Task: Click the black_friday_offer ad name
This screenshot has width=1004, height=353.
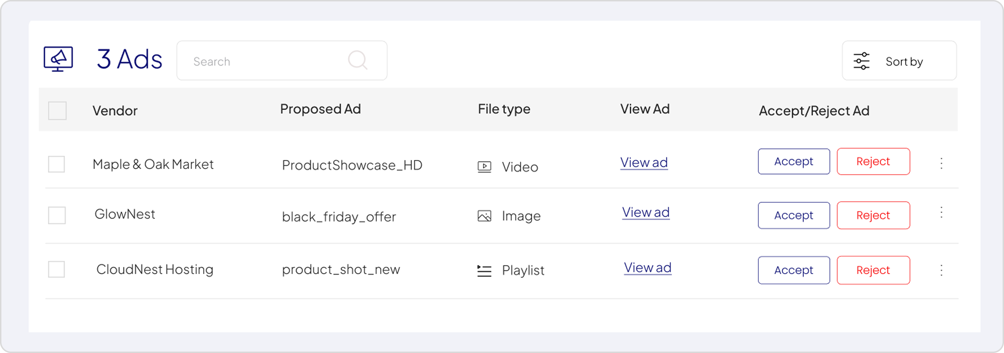Action: pyautogui.click(x=339, y=217)
